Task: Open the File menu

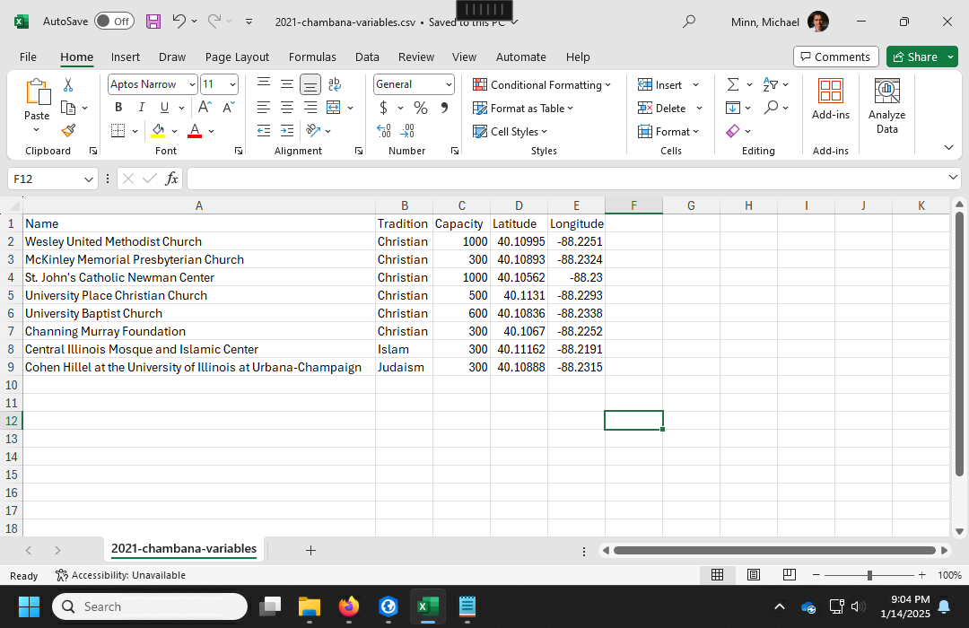Action: coord(28,57)
